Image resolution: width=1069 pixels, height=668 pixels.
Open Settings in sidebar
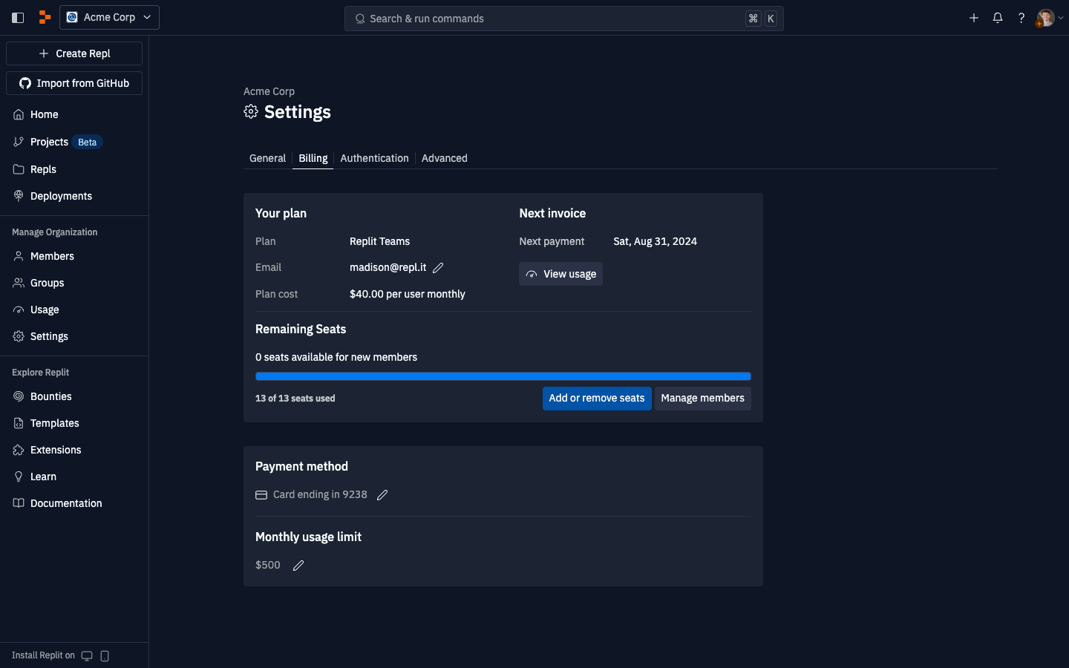(x=74, y=336)
